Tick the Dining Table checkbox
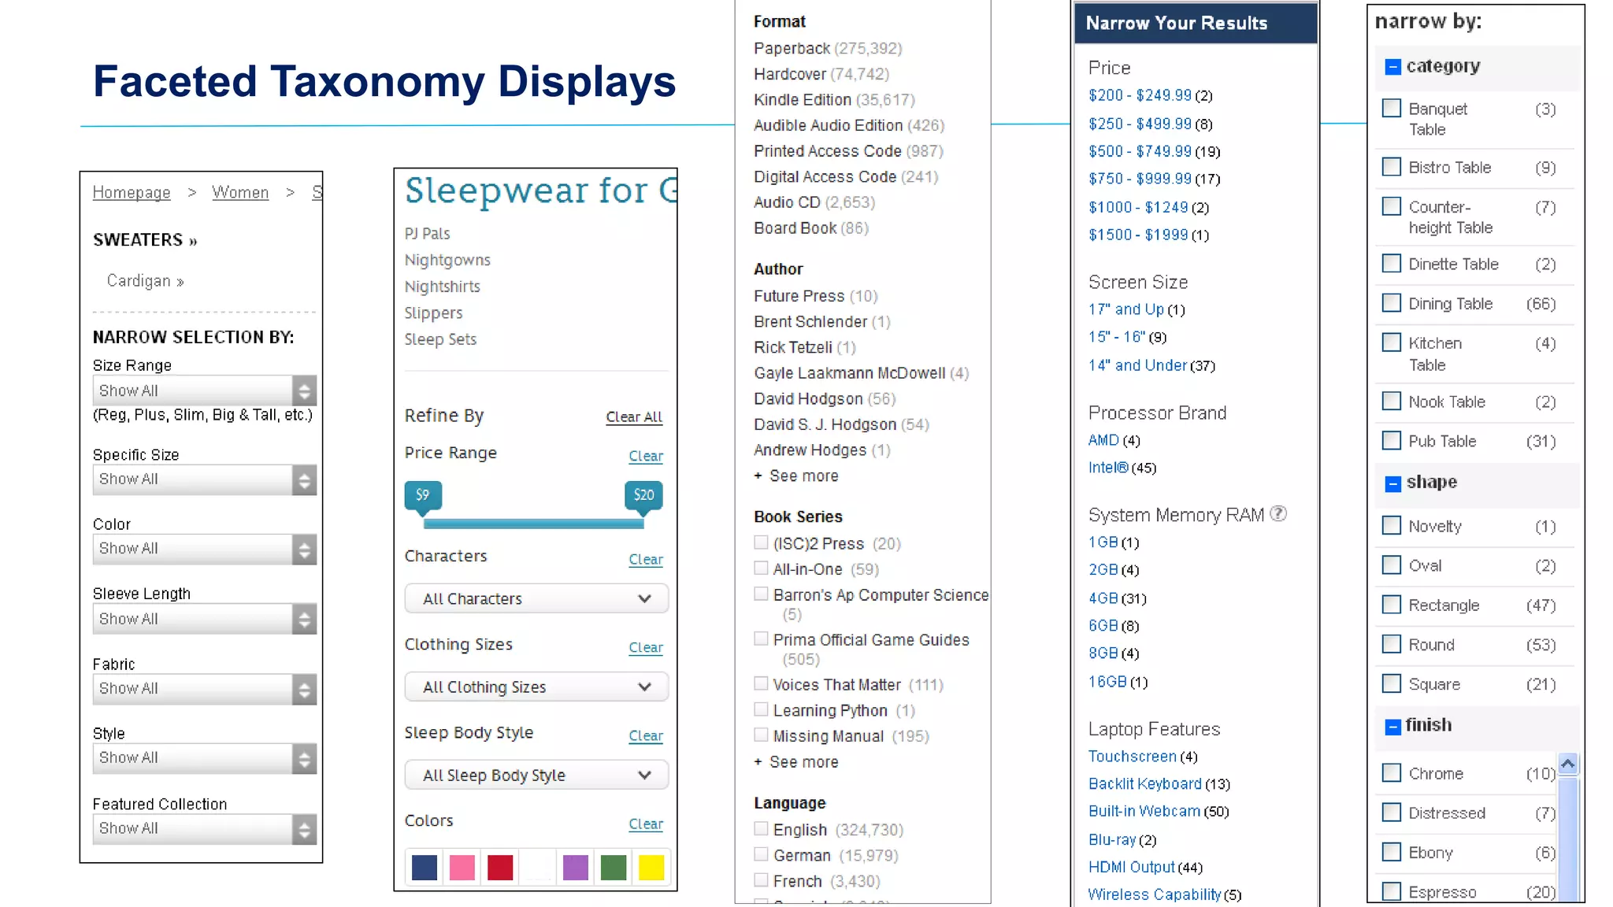 [1392, 303]
